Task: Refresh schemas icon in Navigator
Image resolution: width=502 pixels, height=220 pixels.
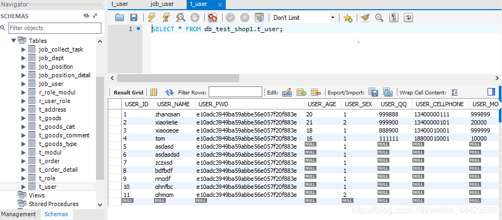Action: (x=86, y=16)
